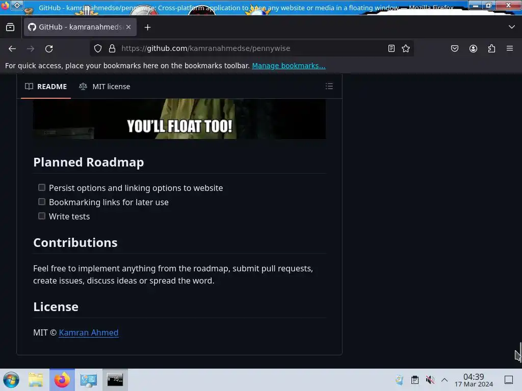
Task: Check 'Persist options and linking options' checkbox
Action: click(42, 187)
